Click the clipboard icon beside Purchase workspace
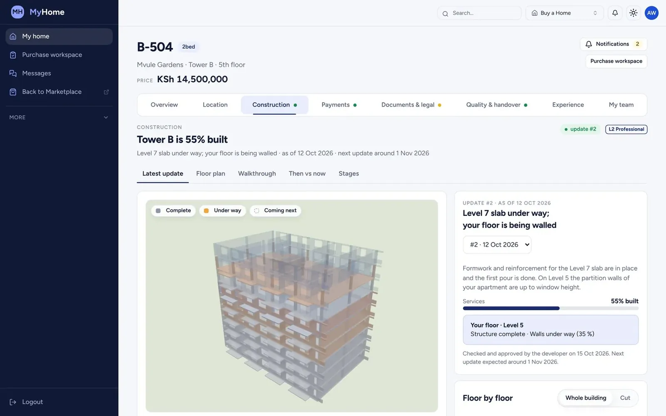 tap(13, 55)
